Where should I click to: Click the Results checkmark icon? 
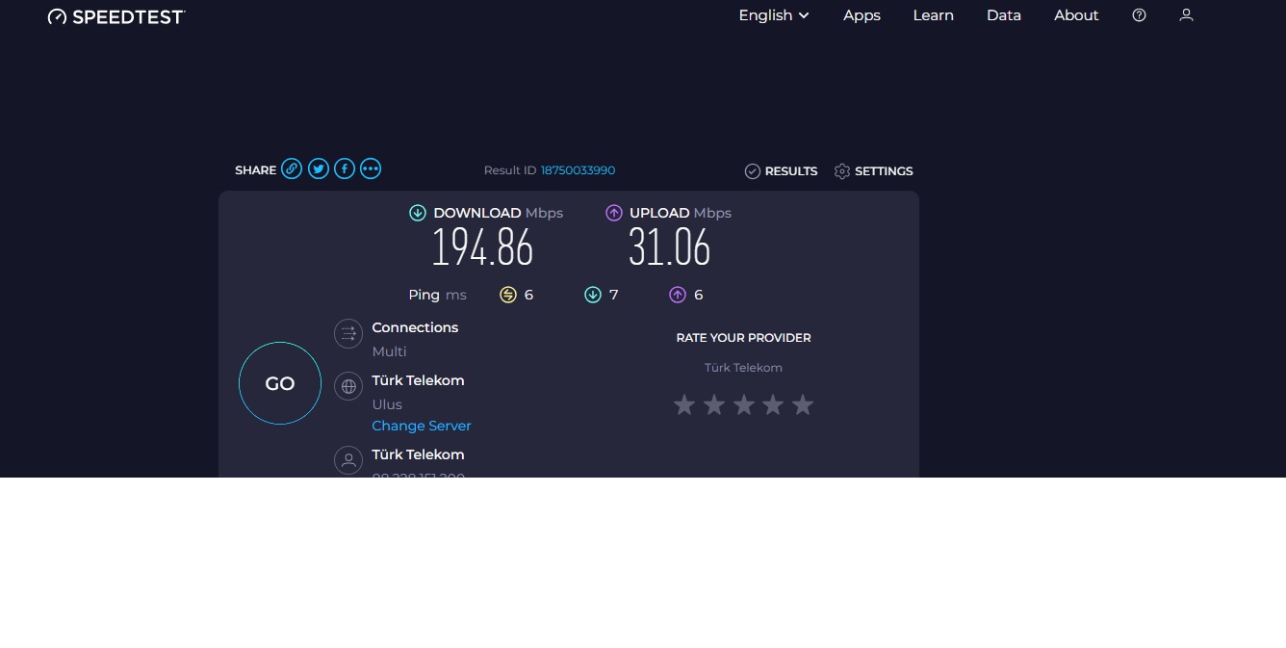click(x=753, y=171)
